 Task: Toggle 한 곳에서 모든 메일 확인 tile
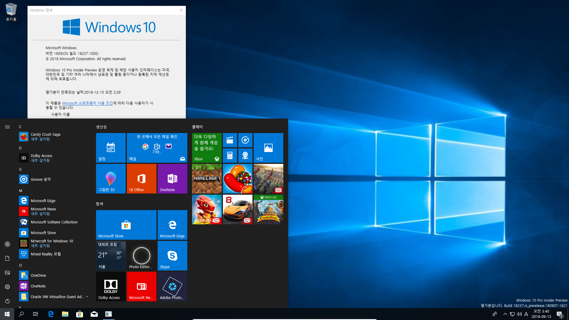[x=157, y=147]
